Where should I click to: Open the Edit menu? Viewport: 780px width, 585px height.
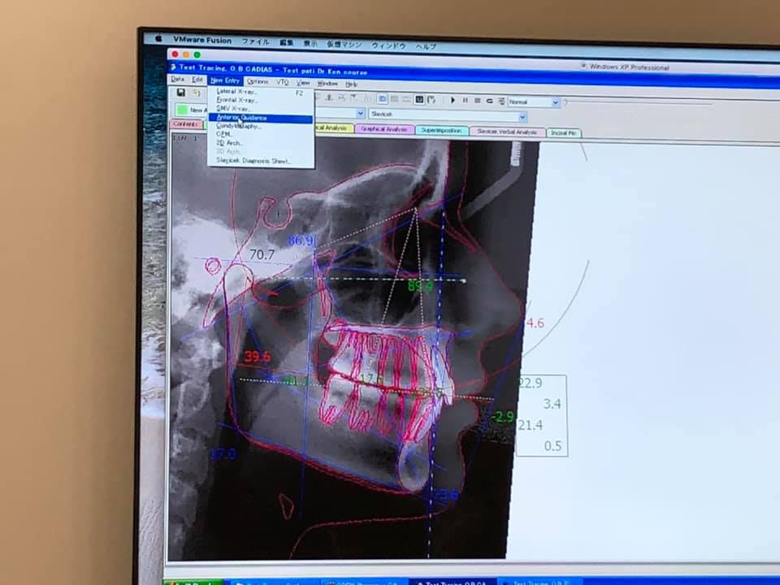197,80
